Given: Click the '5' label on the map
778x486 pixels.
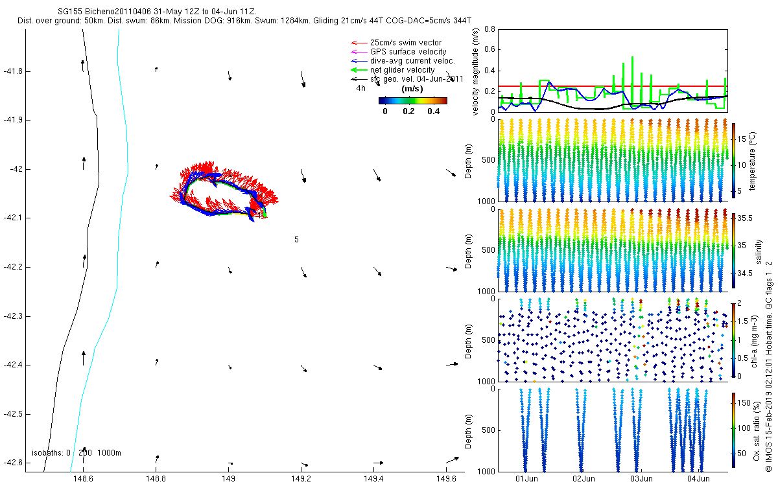Looking at the screenshot, I should click(x=296, y=239).
